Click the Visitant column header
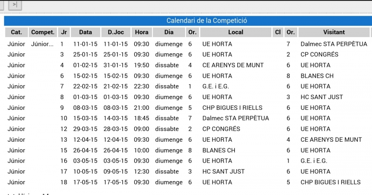 click(334, 32)
